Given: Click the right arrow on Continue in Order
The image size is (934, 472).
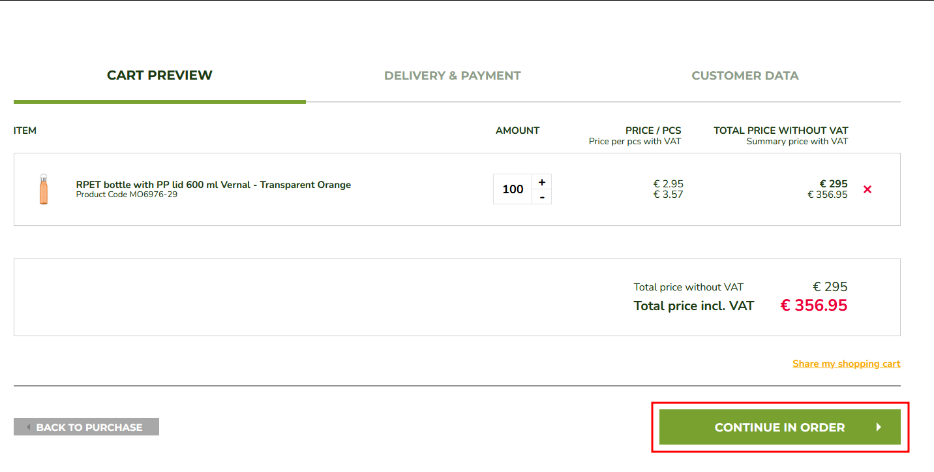Looking at the screenshot, I should (879, 427).
